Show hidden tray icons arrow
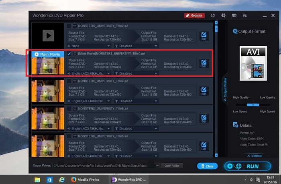Viewport: 281px width, 184px height. (x=245, y=180)
